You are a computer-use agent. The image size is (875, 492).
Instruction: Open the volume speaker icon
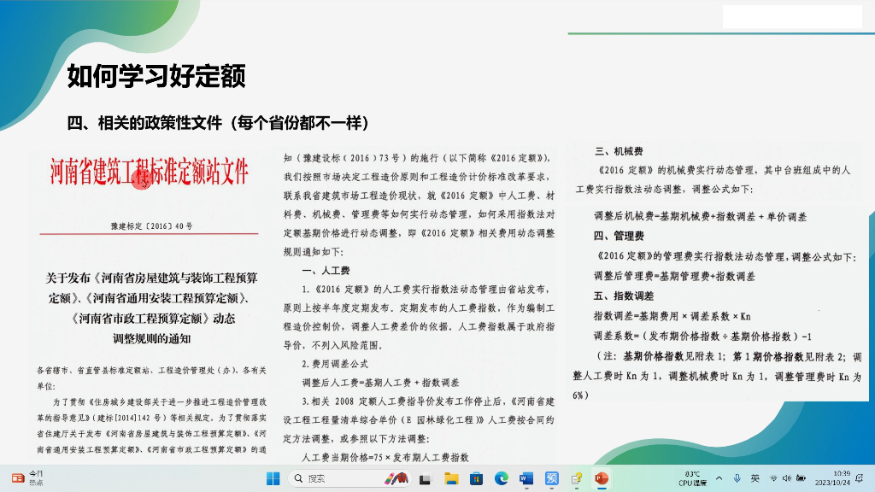click(x=787, y=478)
